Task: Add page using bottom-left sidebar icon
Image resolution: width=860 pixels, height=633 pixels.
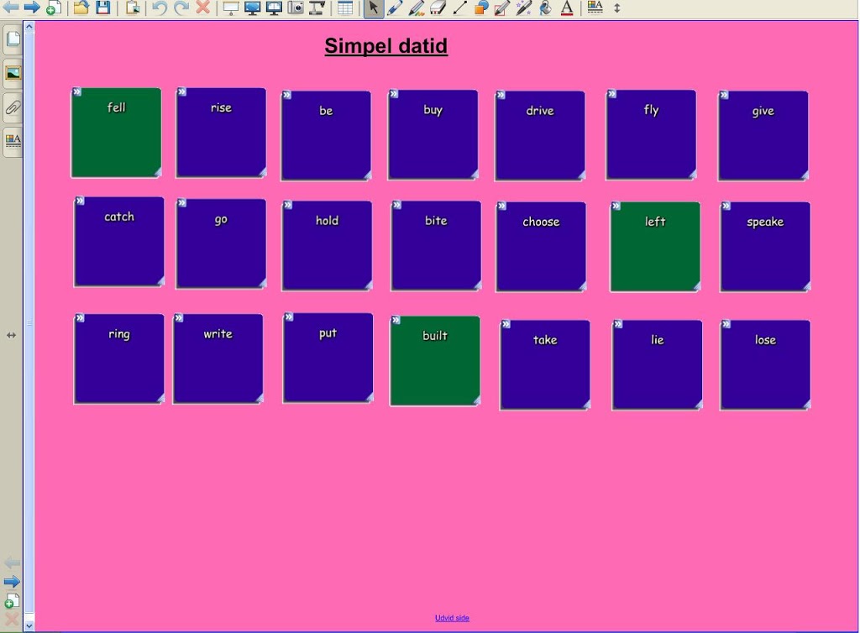Action: 12,600
